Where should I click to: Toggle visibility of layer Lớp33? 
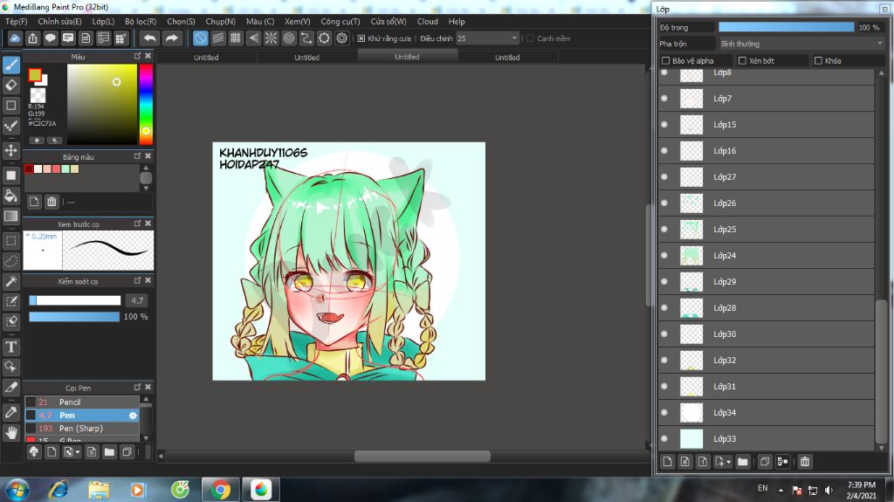click(x=664, y=438)
